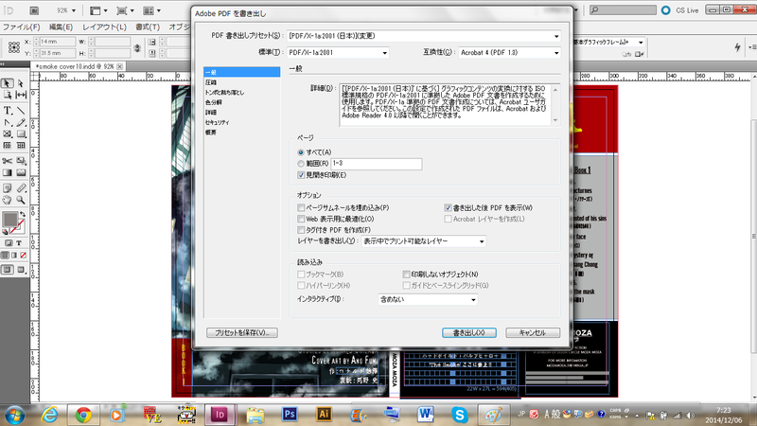Select the Gradient Swatch tool
The height and width of the screenshot is (426, 757).
(7, 172)
